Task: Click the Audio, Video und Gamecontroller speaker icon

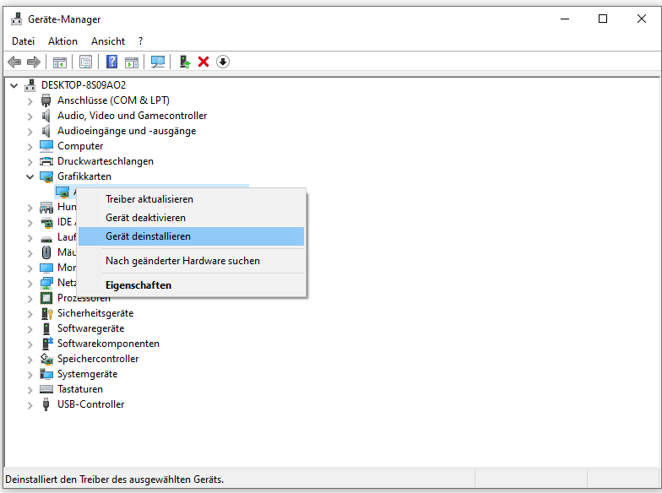Action: 46,116
